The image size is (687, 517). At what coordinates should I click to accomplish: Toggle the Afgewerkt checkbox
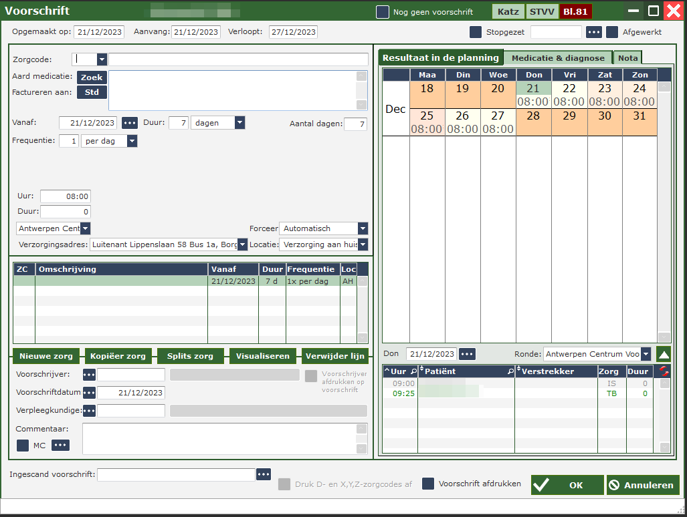(612, 32)
